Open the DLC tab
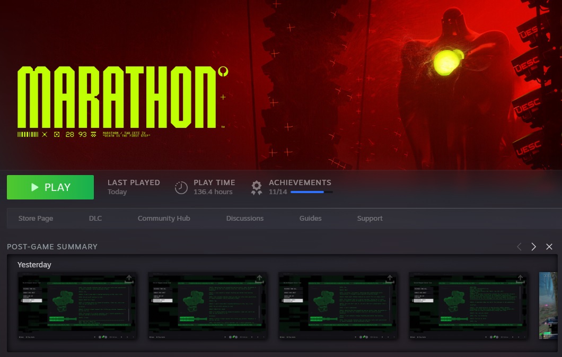The width and height of the screenshot is (562, 357). [95, 219]
